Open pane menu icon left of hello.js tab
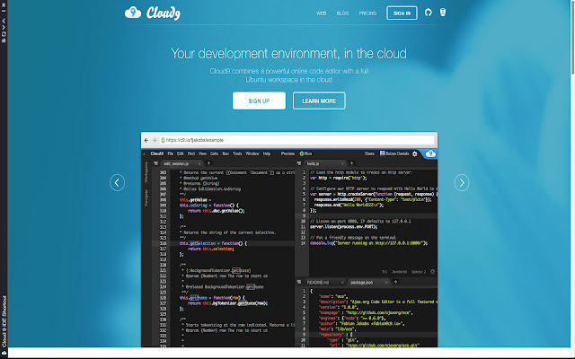 tap(299, 163)
